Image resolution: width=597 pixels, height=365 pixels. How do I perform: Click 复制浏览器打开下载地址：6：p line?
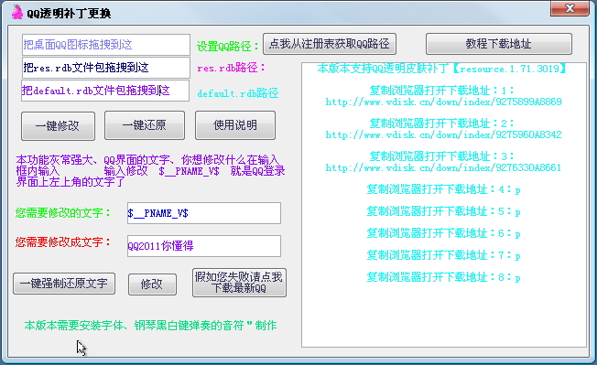point(443,233)
